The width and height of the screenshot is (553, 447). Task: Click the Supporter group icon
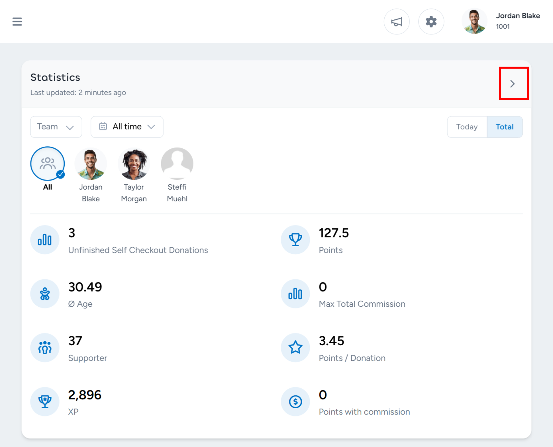coord(45,347)
